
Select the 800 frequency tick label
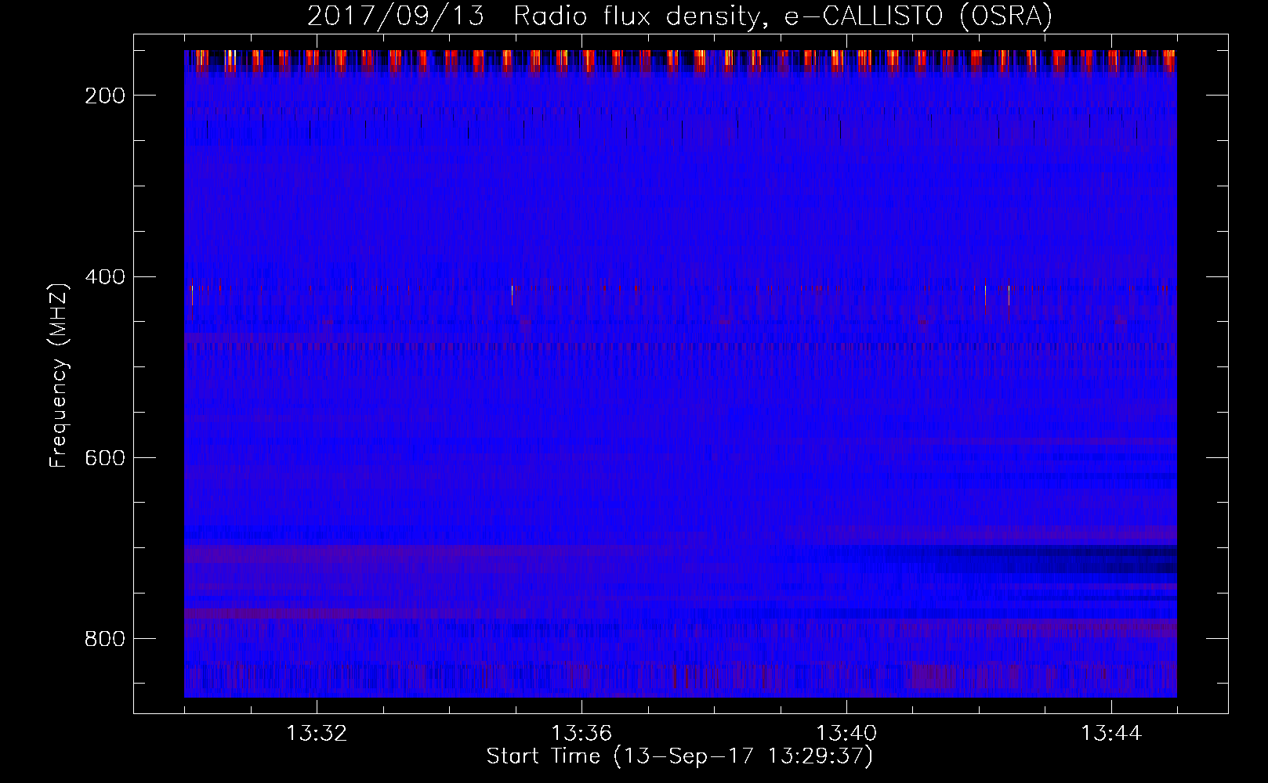[x=104, y=639]
